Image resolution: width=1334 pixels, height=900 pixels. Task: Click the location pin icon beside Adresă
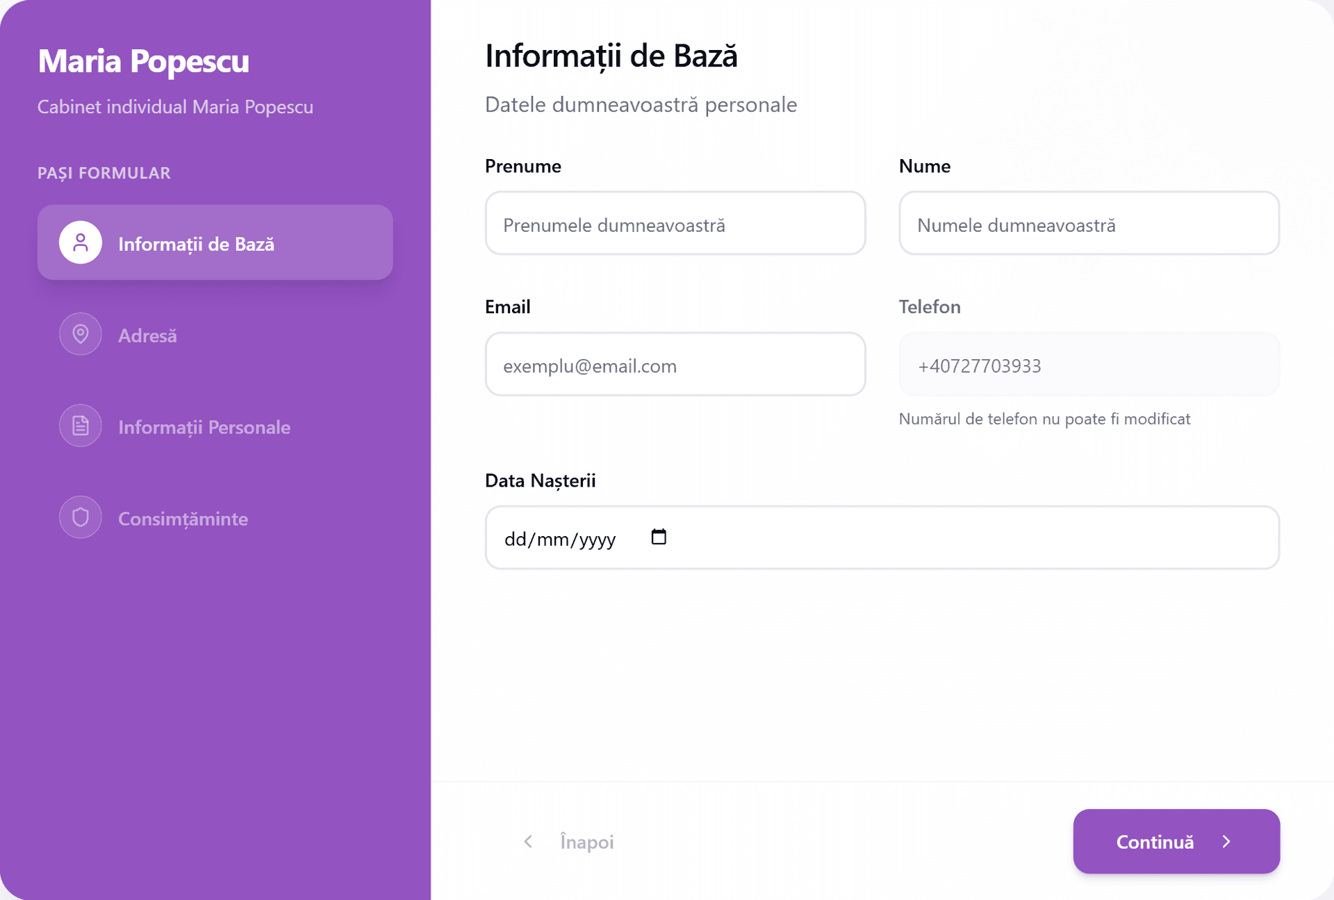pos(81,334)
